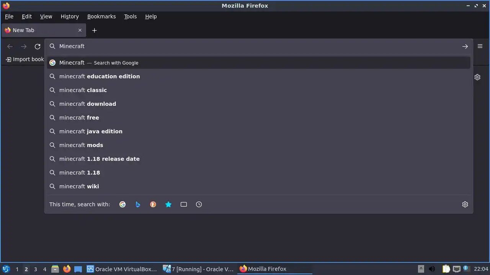Open a new tab with plus button
Viewport: 490px width, 275px height.
(x=95, y=30)
